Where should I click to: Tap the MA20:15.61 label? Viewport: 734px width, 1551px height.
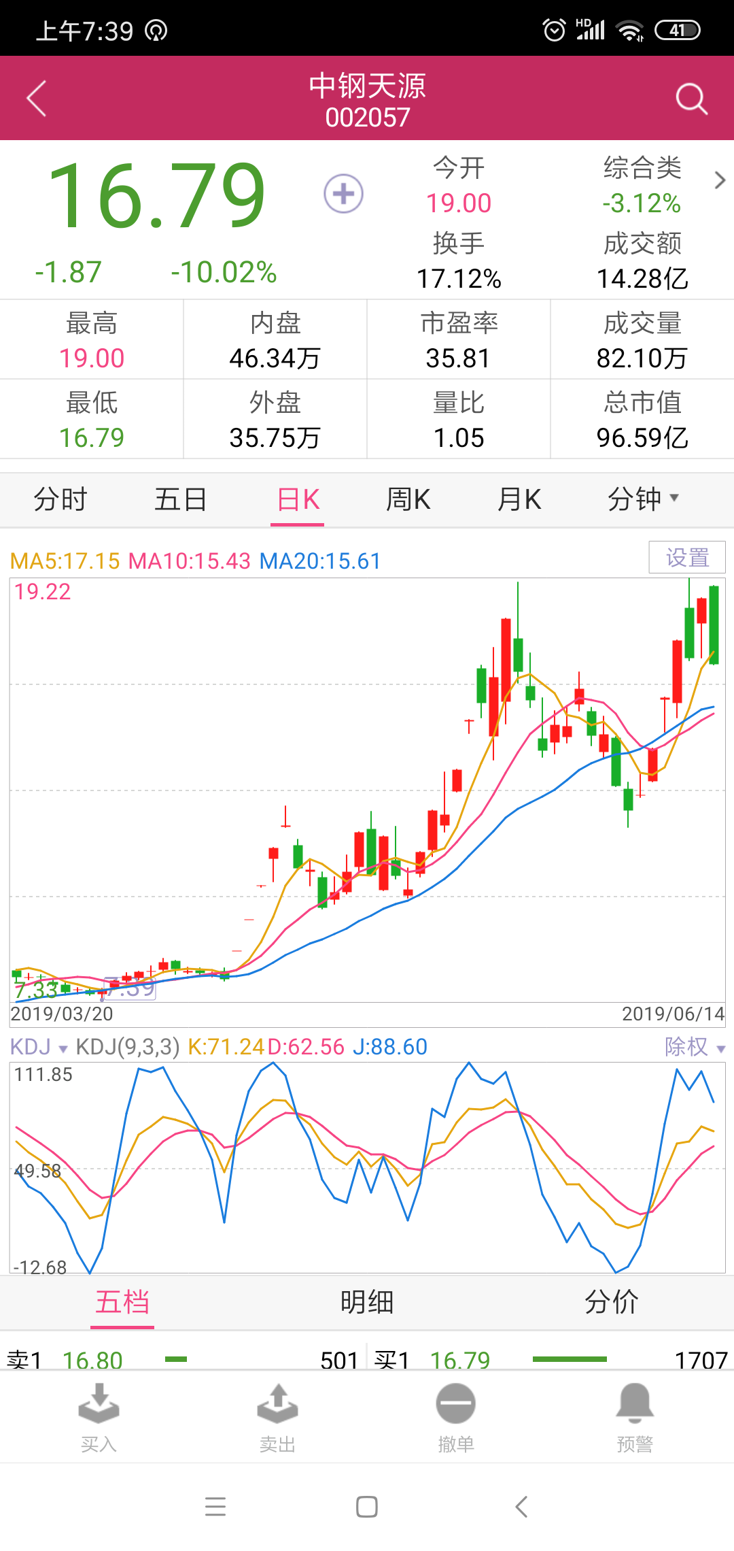pos(320,561)
